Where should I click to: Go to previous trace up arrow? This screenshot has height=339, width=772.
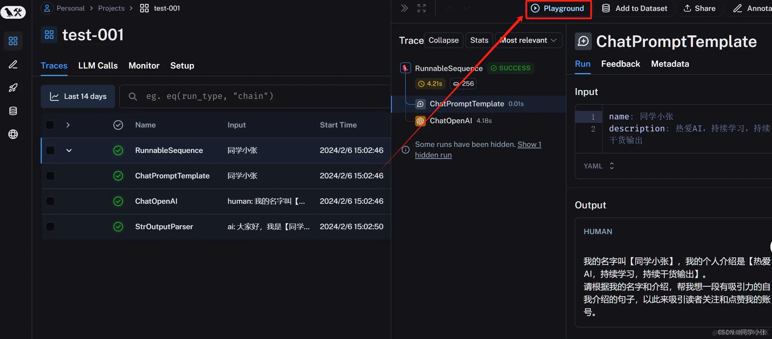[x=450, y=8]
